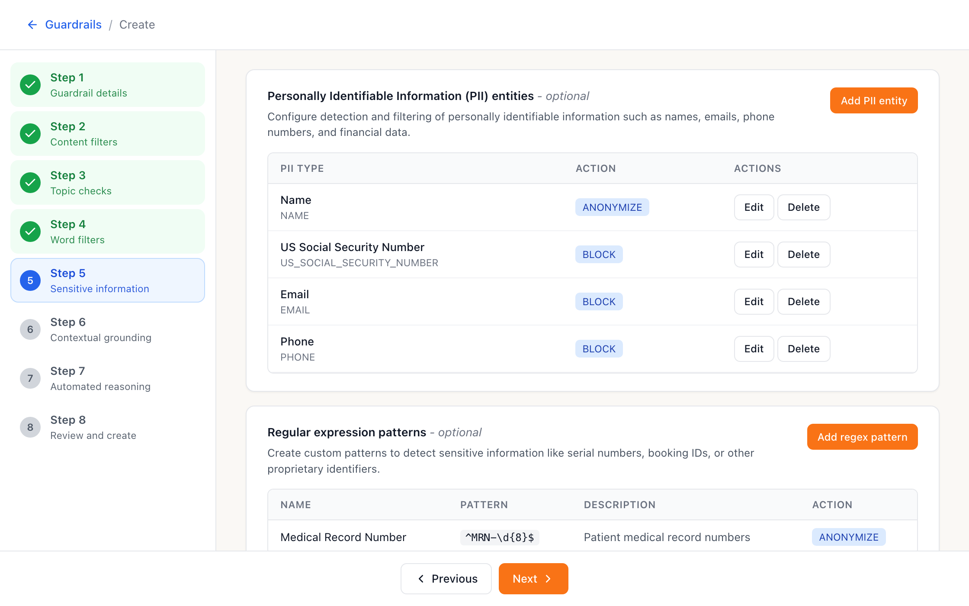Delete the Phone PII entity
This screenshot has width=969, height=606.
804,349
